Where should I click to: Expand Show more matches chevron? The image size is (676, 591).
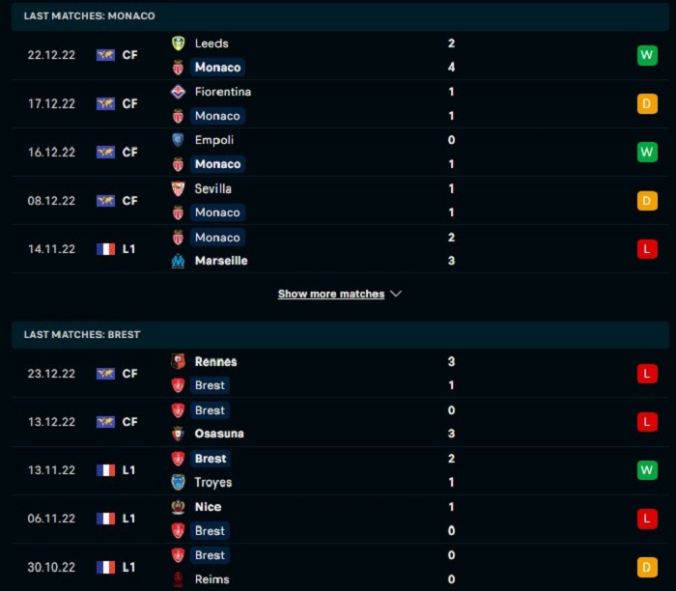tap(396, 294)
